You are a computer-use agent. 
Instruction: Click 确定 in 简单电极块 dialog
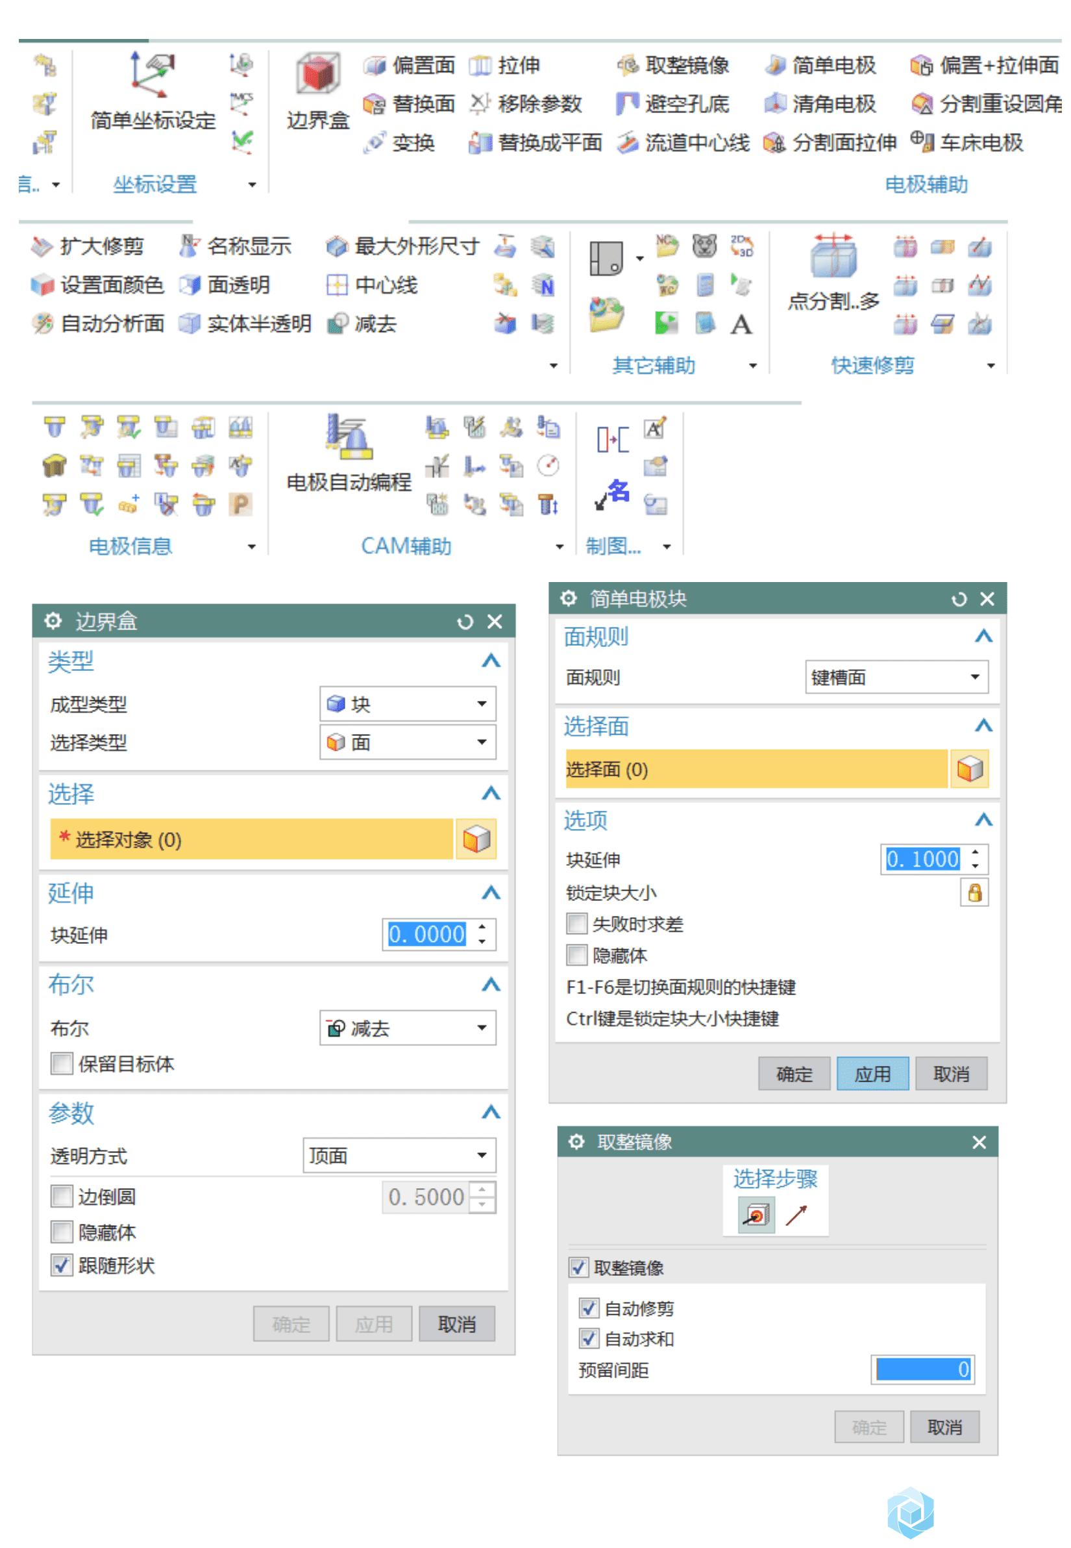coord(794,1073)
